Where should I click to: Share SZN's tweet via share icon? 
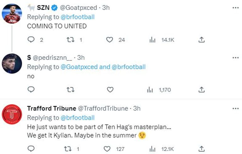click(202, 40)
